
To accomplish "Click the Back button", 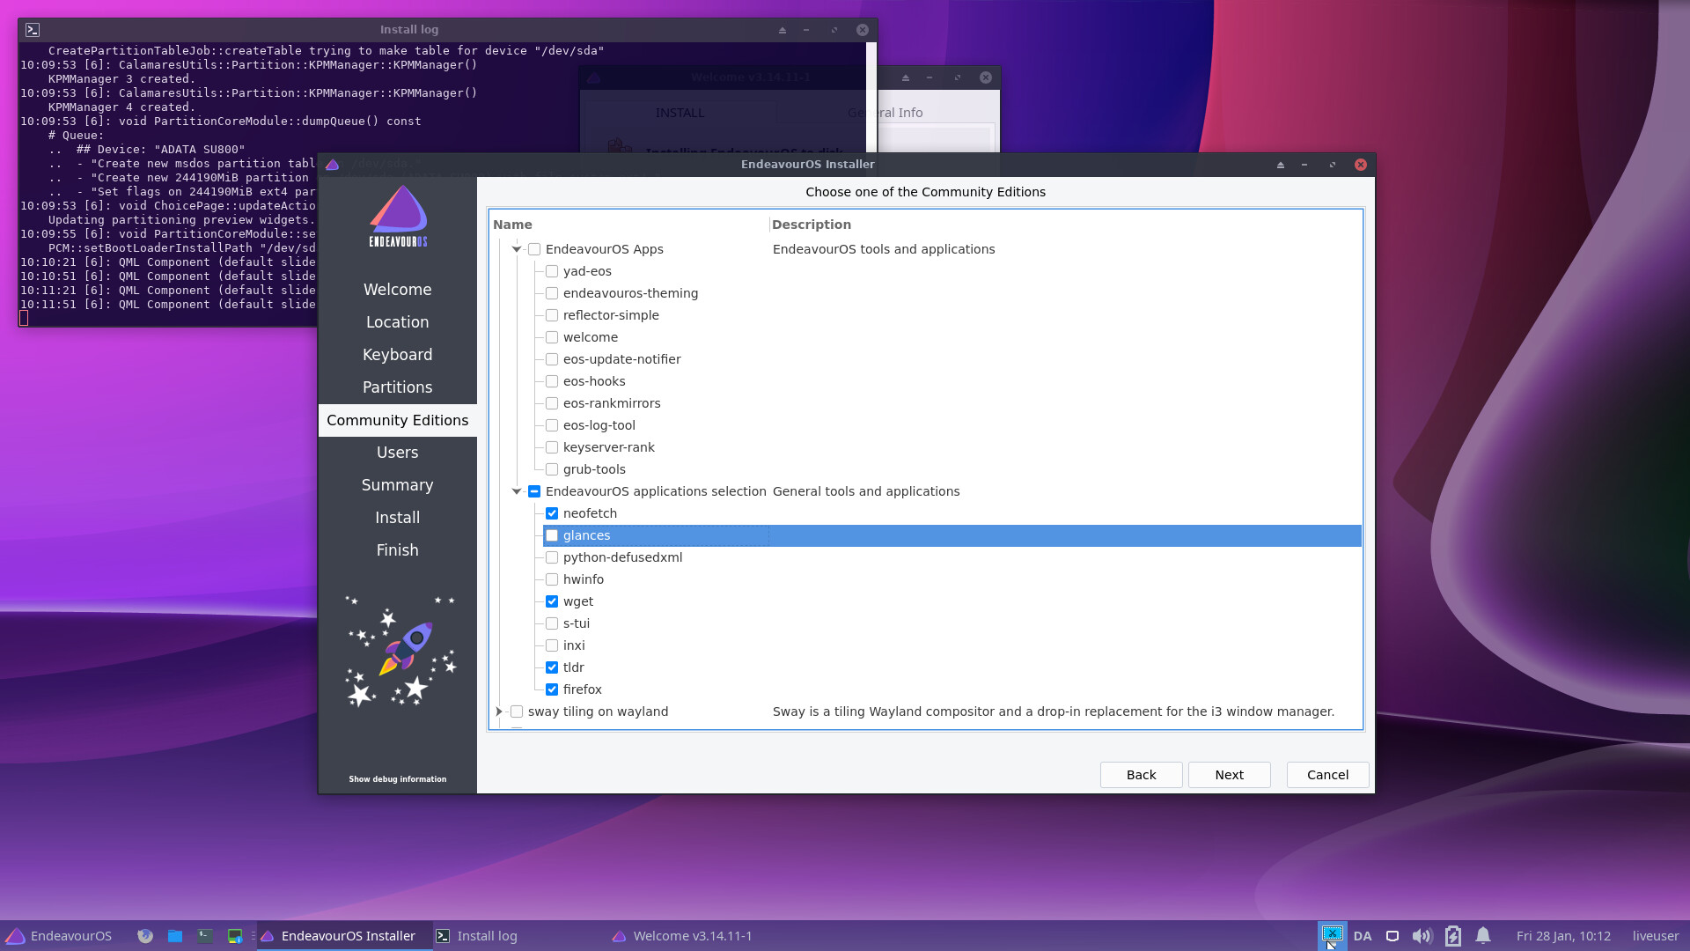I will tap(1141, 775).
